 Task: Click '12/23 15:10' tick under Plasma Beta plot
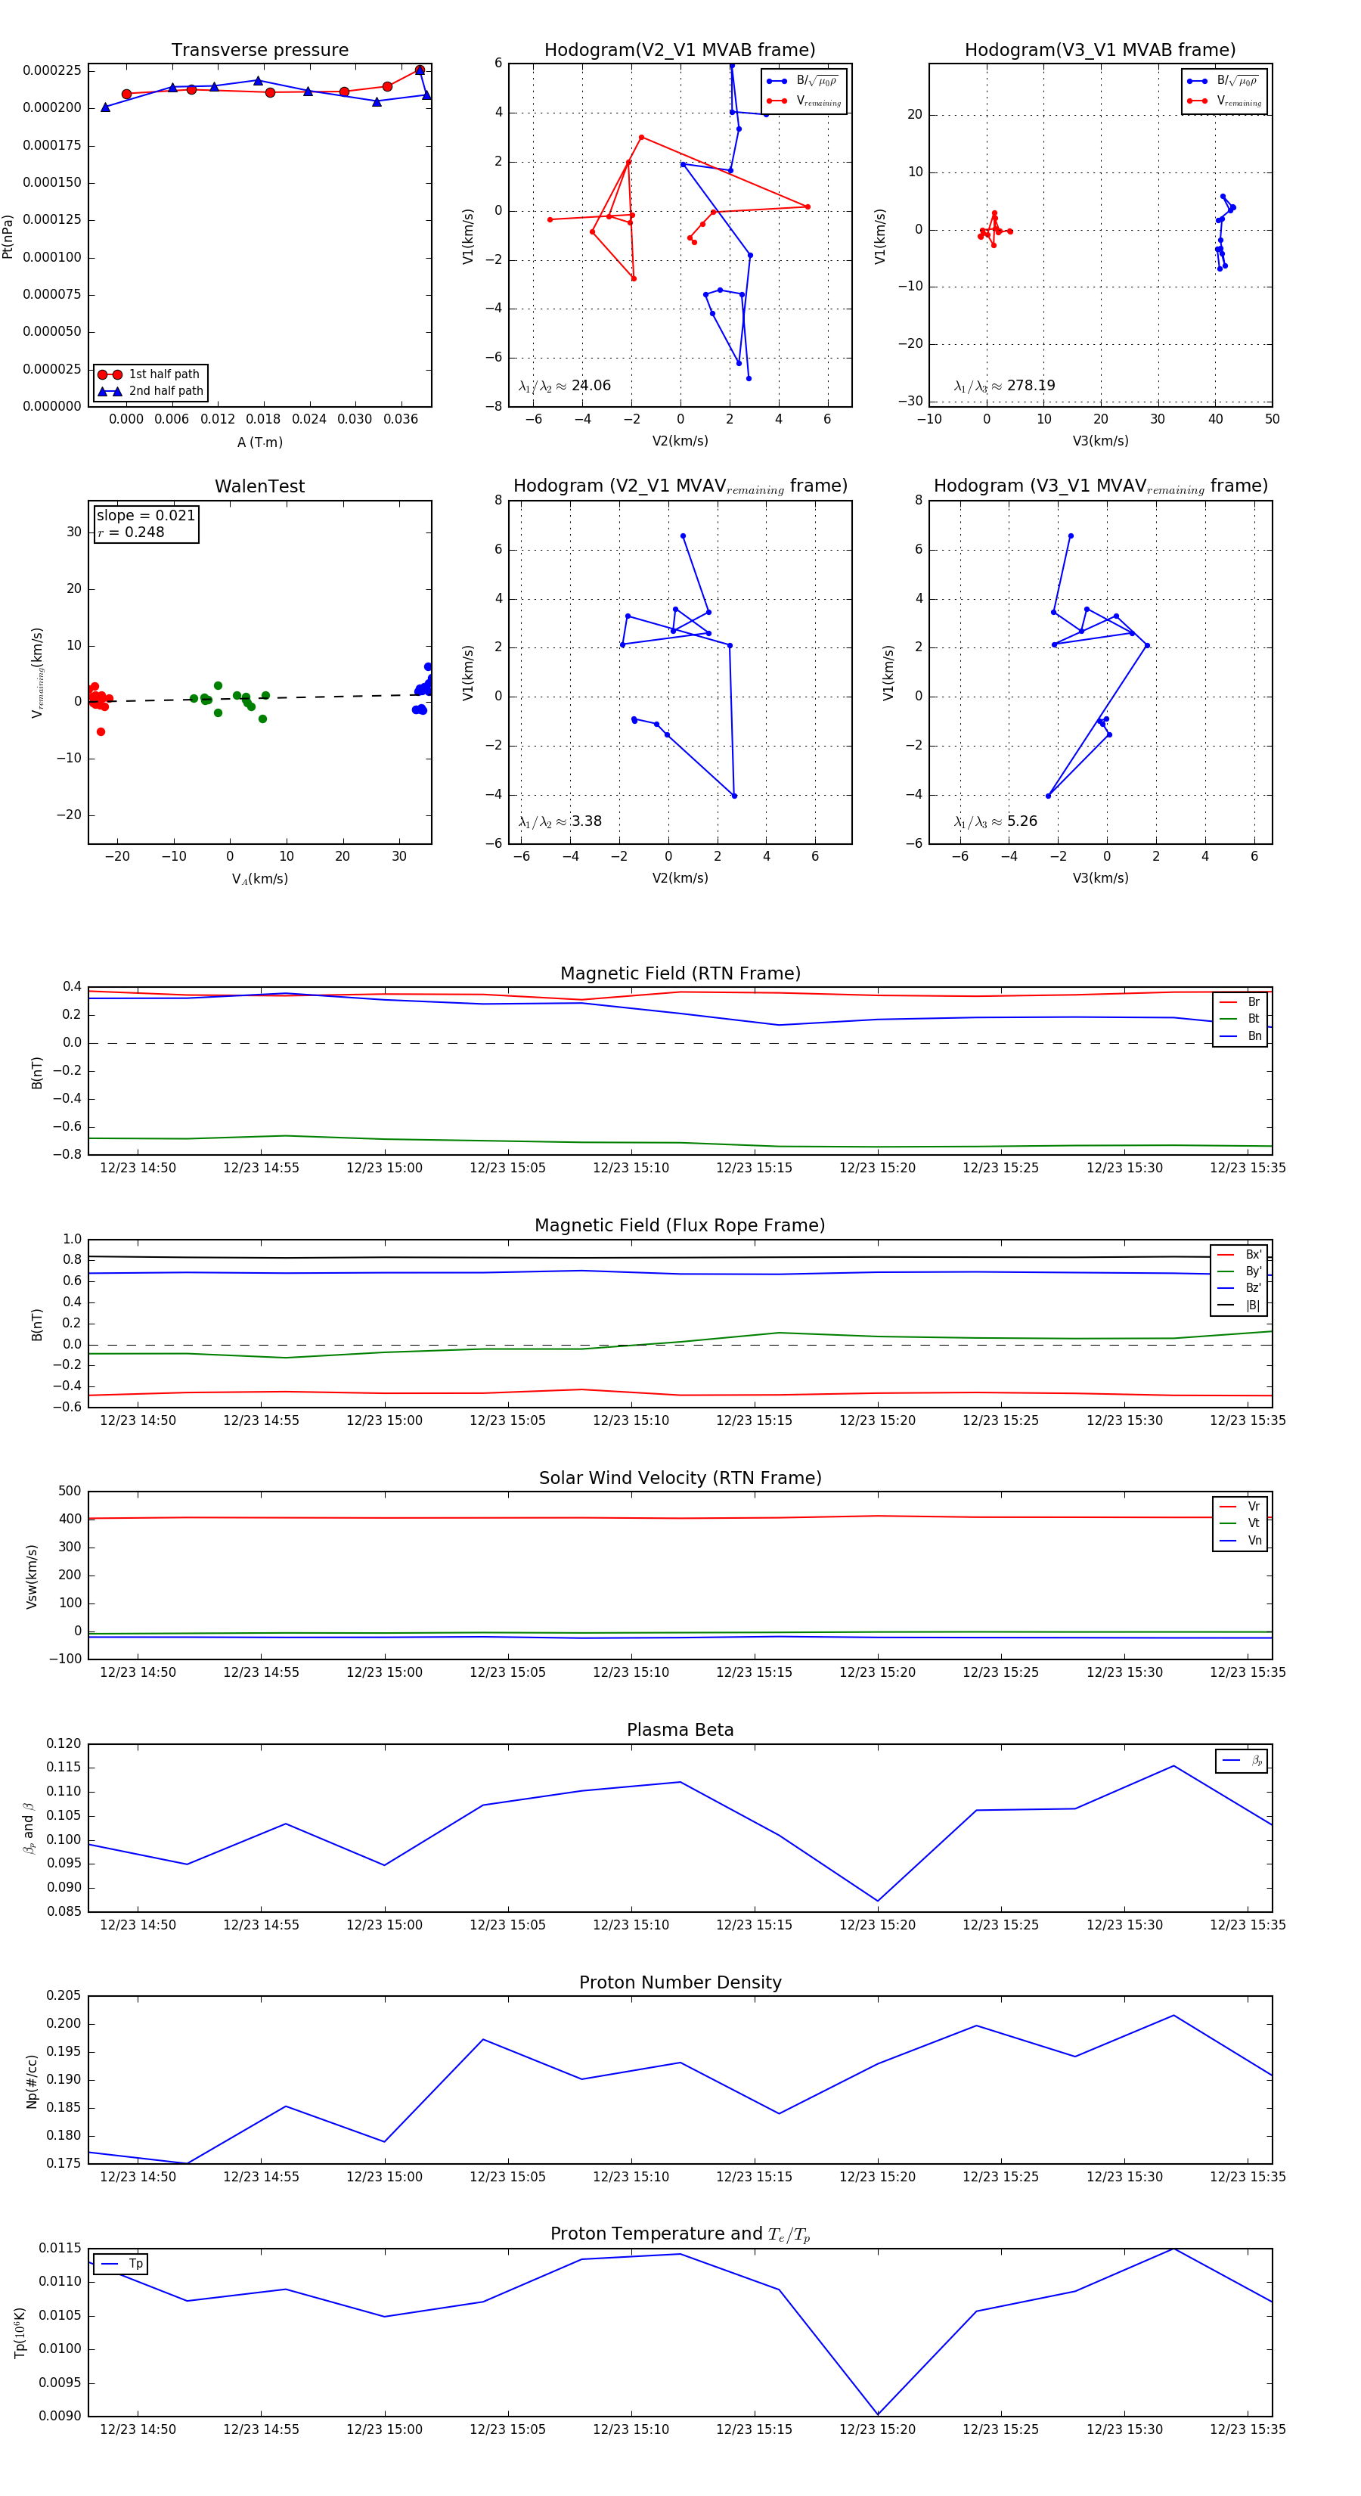point(631,1924)
